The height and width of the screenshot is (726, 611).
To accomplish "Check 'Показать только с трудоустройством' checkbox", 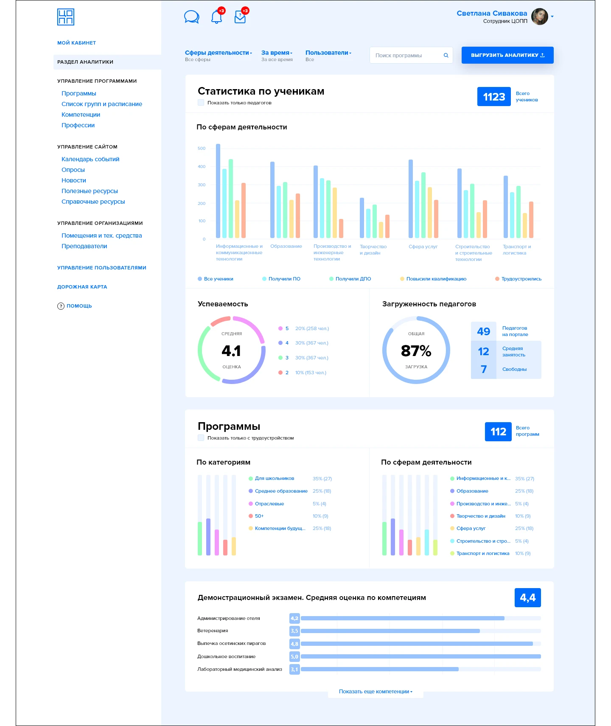I will [x=201, y=438].
